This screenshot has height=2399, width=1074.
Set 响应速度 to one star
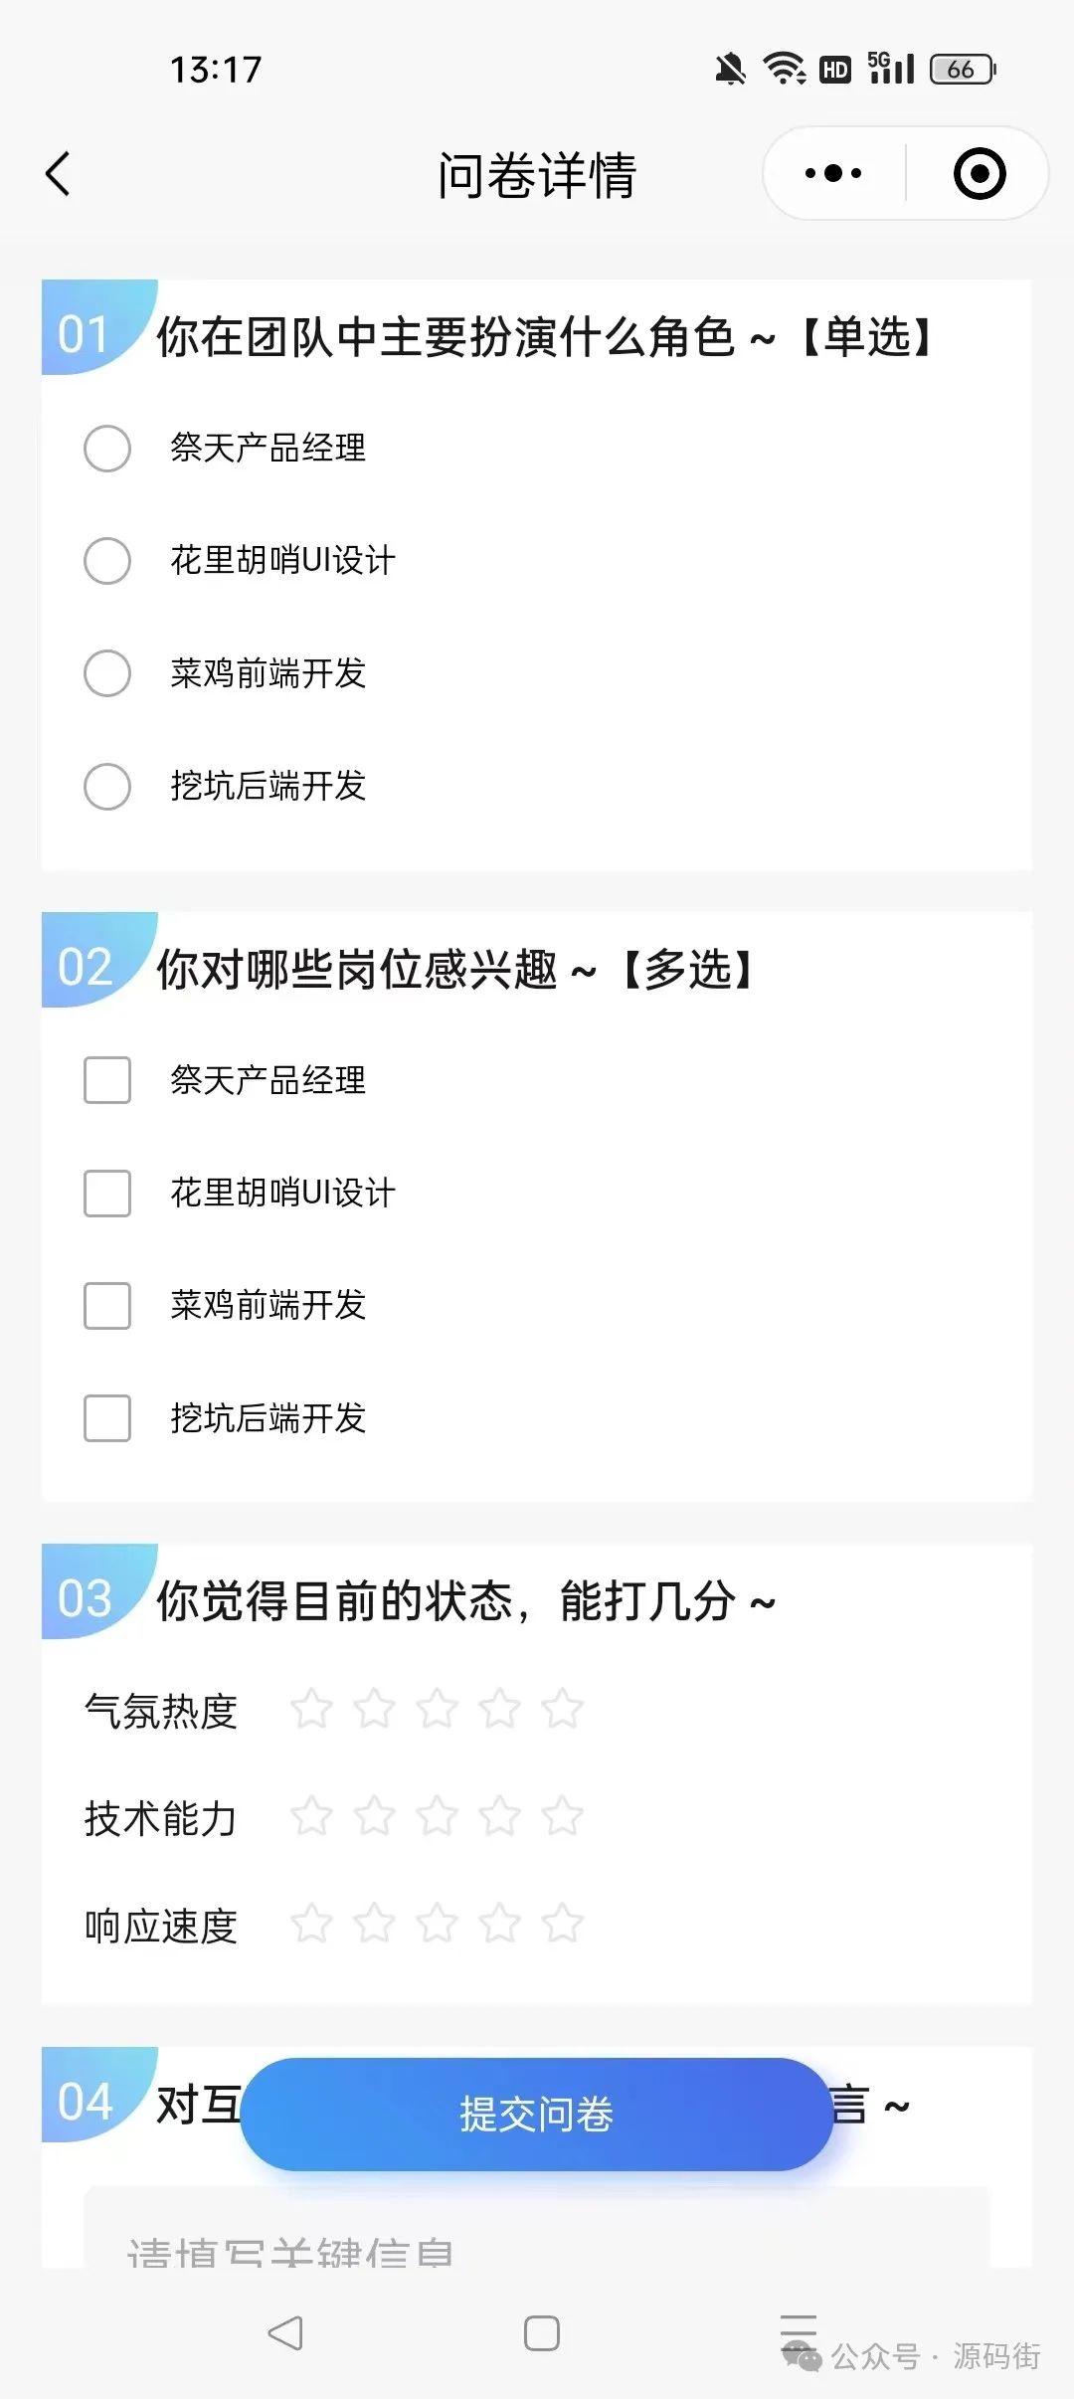pyautogui.click(x=311, y=1924)
